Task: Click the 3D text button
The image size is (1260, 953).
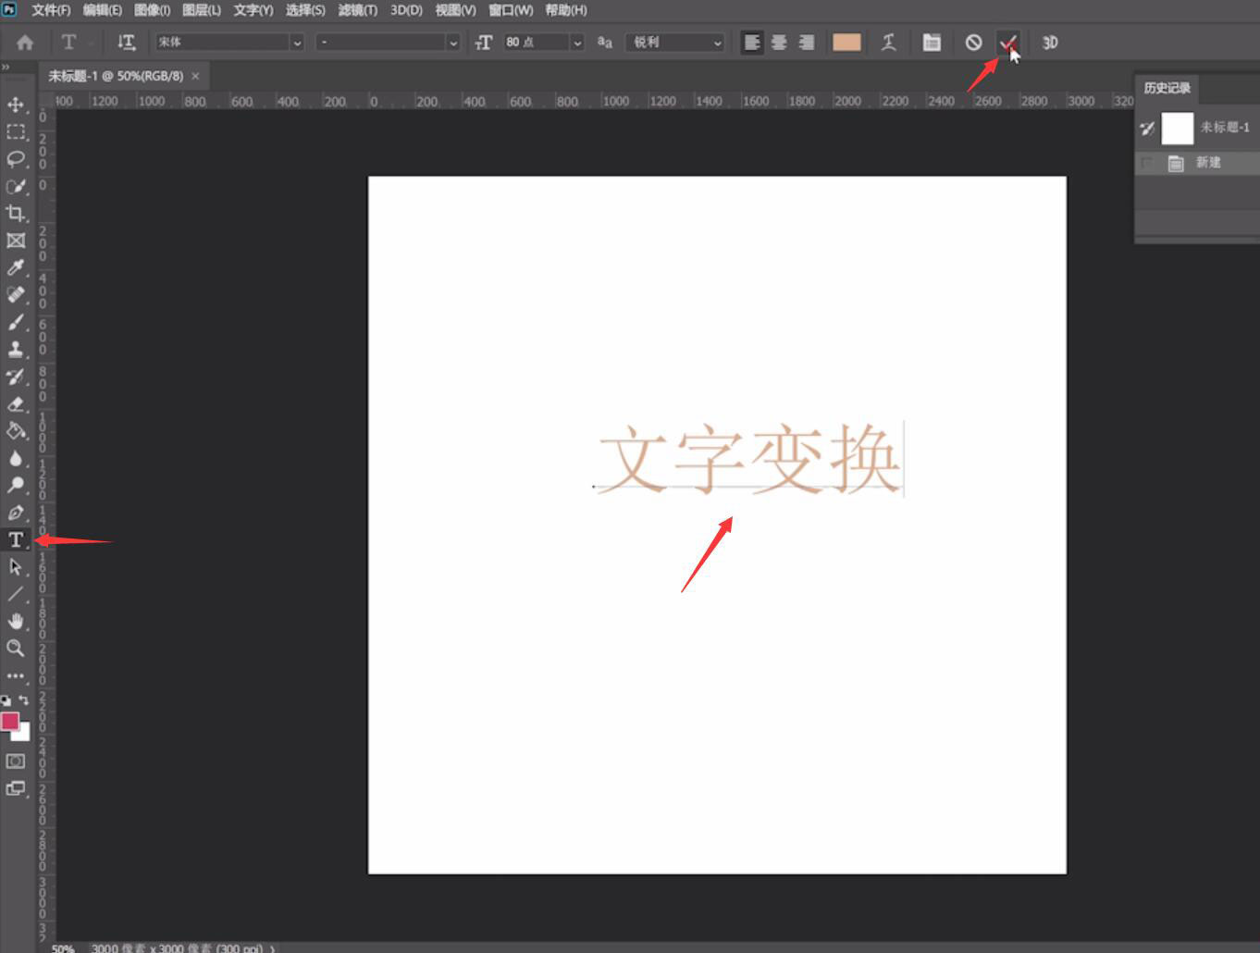Action: click(x=1050, y=43)
